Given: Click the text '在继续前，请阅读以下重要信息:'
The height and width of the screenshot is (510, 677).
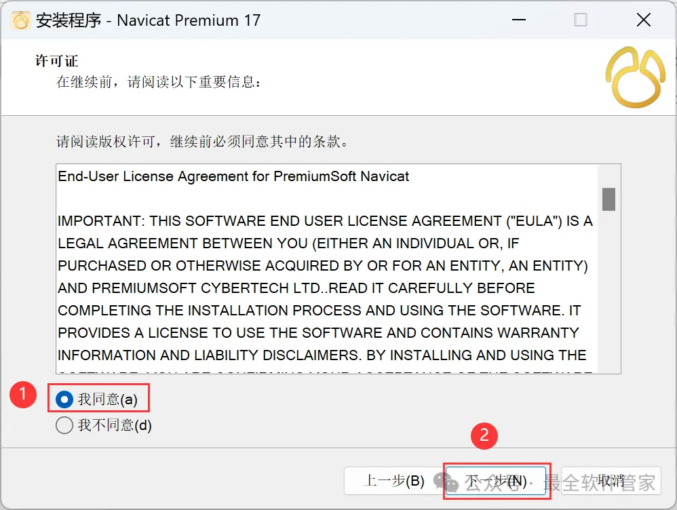Looking at the screenshot, I should pyautogui.click(x=159, y=81).
